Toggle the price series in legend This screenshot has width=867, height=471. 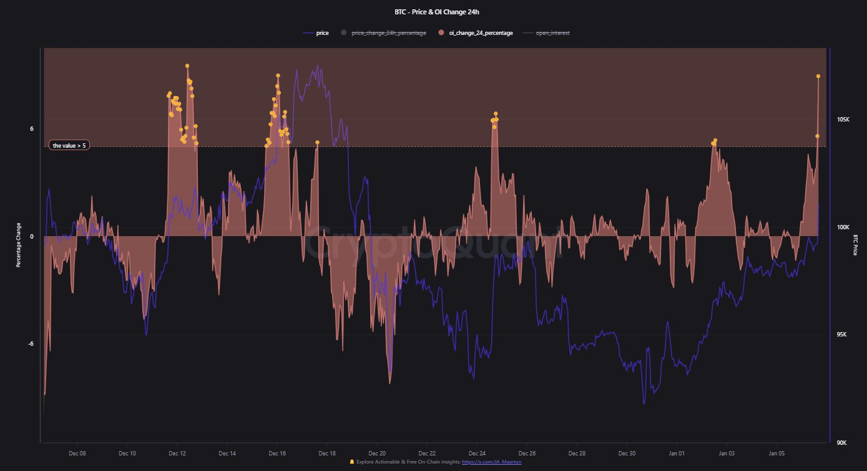tap(323, 33)
